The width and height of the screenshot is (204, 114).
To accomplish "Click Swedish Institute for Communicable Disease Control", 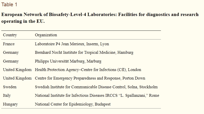I will coord(96,87).
